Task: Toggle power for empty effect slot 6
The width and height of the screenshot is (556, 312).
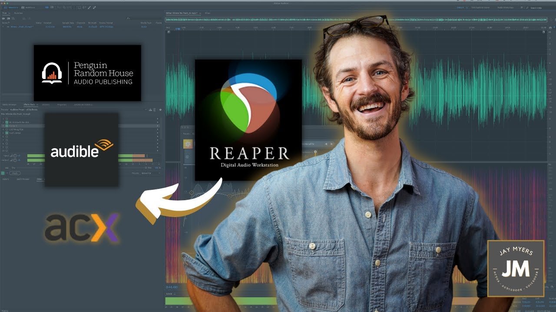Action: tap(7, 136)
